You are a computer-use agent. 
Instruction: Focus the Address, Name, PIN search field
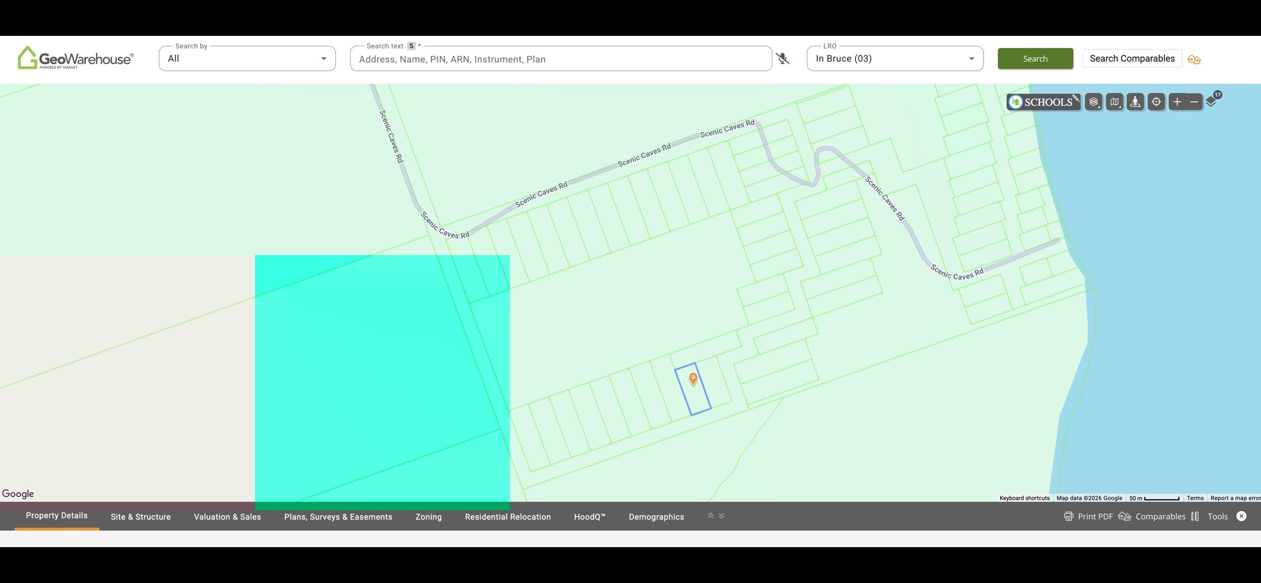point(561,59)
